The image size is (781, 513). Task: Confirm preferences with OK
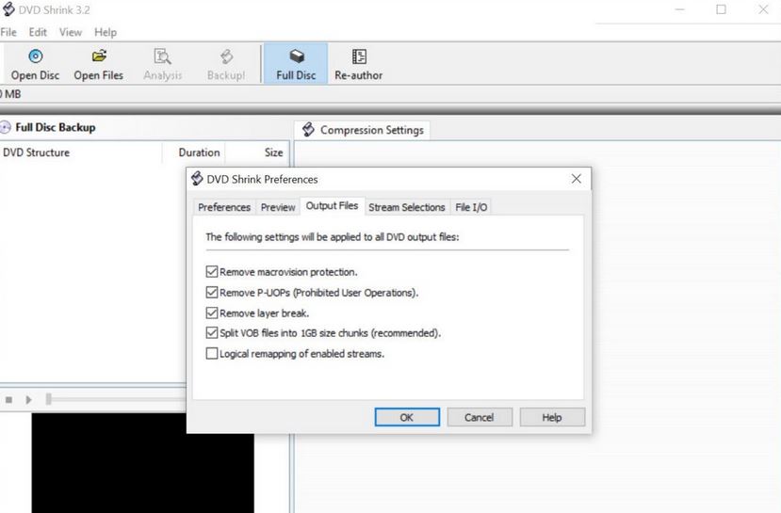pos(407,418)
